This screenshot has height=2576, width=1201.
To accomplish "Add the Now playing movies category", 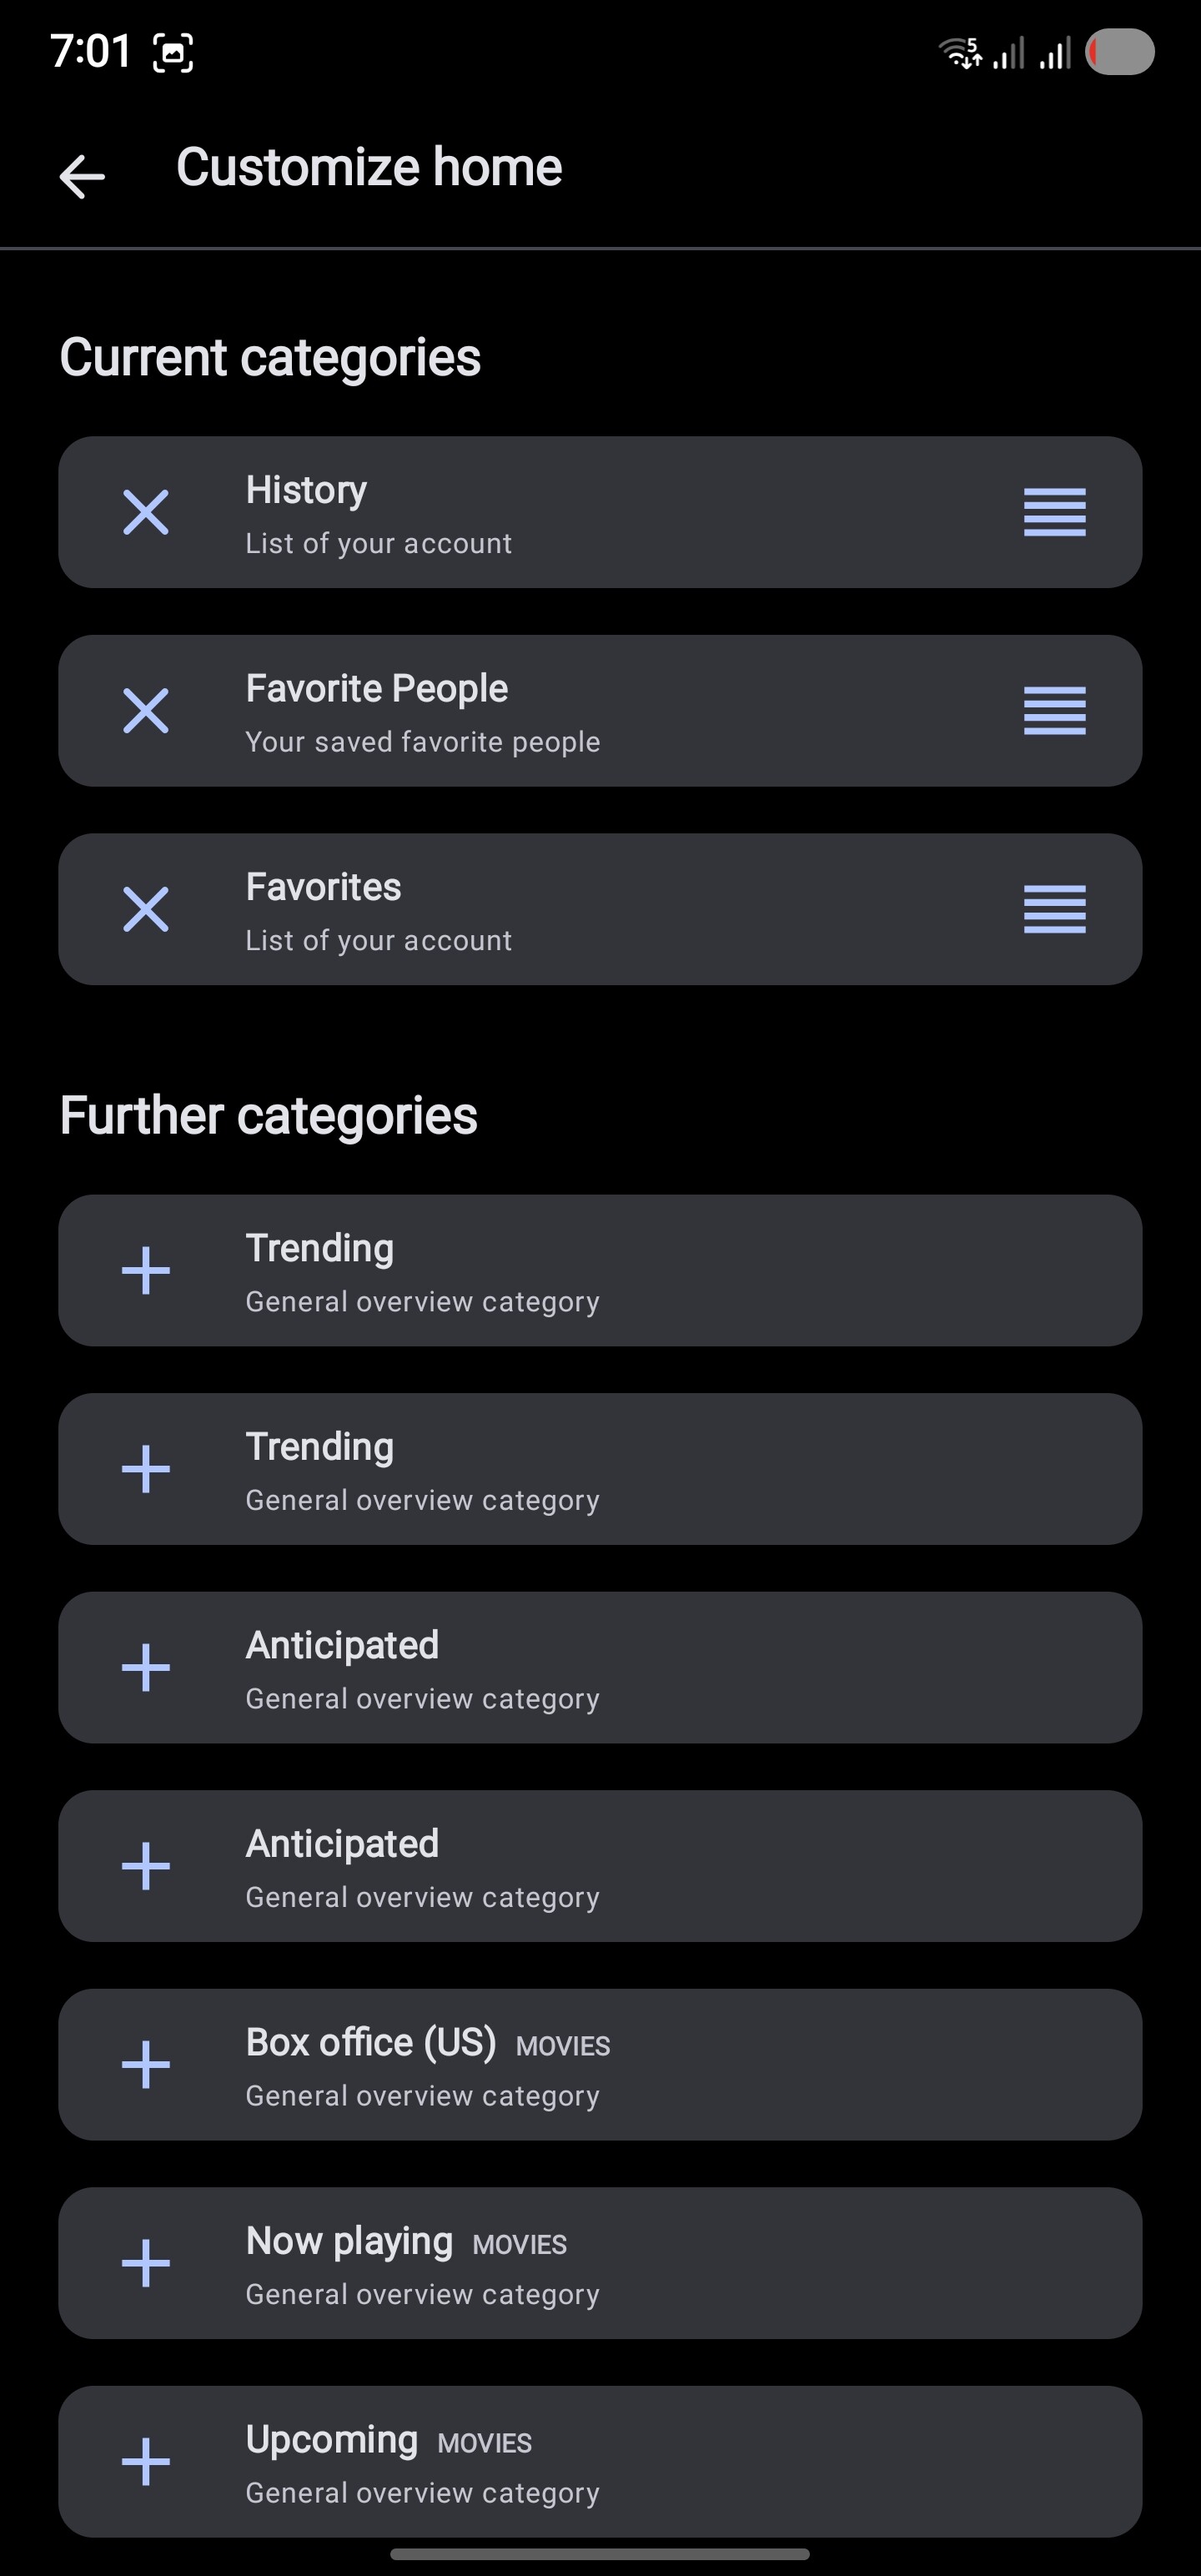I will pyautogui.click(x=146, y=2263).
